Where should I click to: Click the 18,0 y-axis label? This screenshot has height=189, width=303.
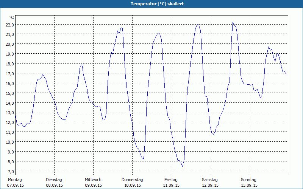[x=10, y=64]
